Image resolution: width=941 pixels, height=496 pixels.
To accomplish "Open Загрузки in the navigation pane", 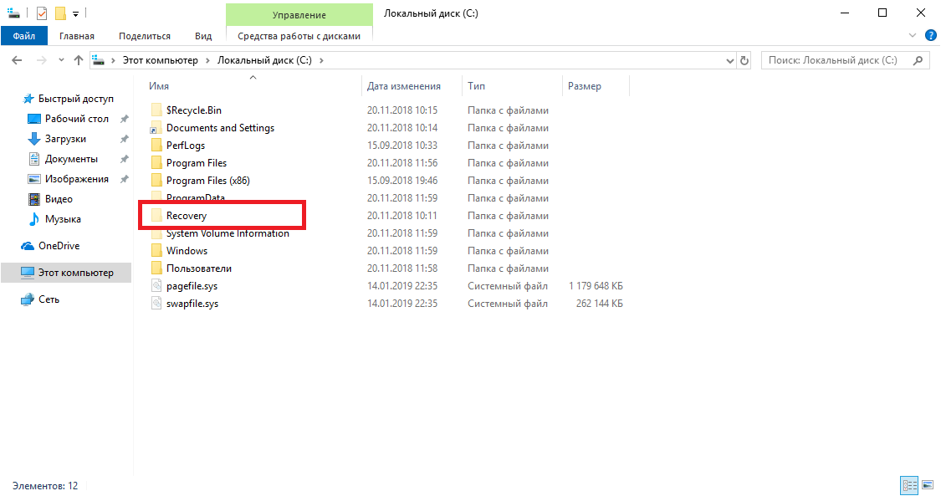I will point(64,139).
